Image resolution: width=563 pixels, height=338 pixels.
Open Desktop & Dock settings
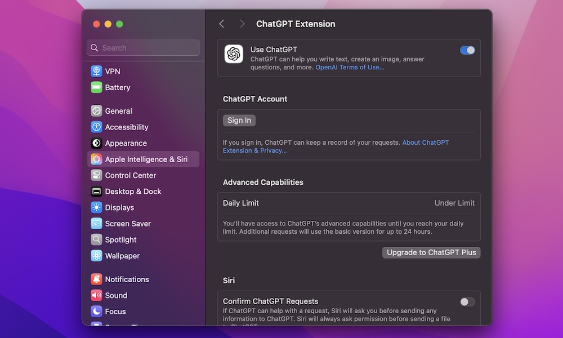pos(133,192)
